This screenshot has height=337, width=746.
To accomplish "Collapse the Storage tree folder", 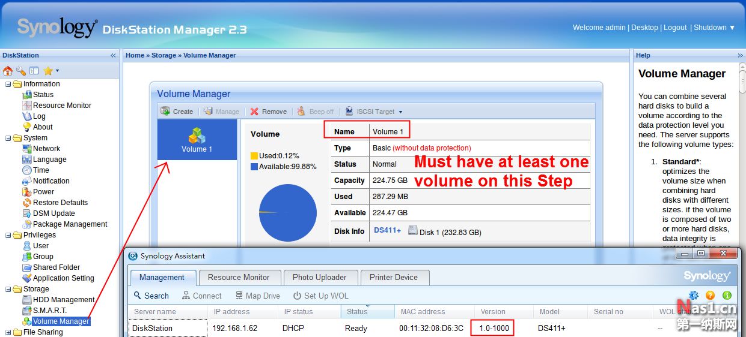I will click(x=8, y=289).
